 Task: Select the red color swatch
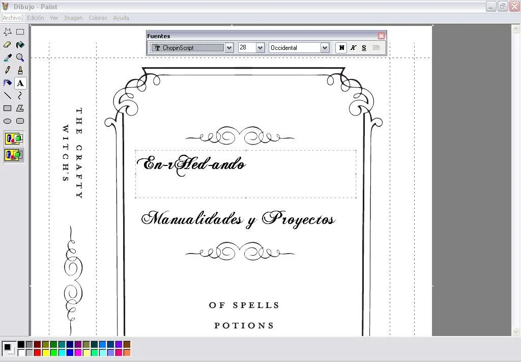(37, 352)
